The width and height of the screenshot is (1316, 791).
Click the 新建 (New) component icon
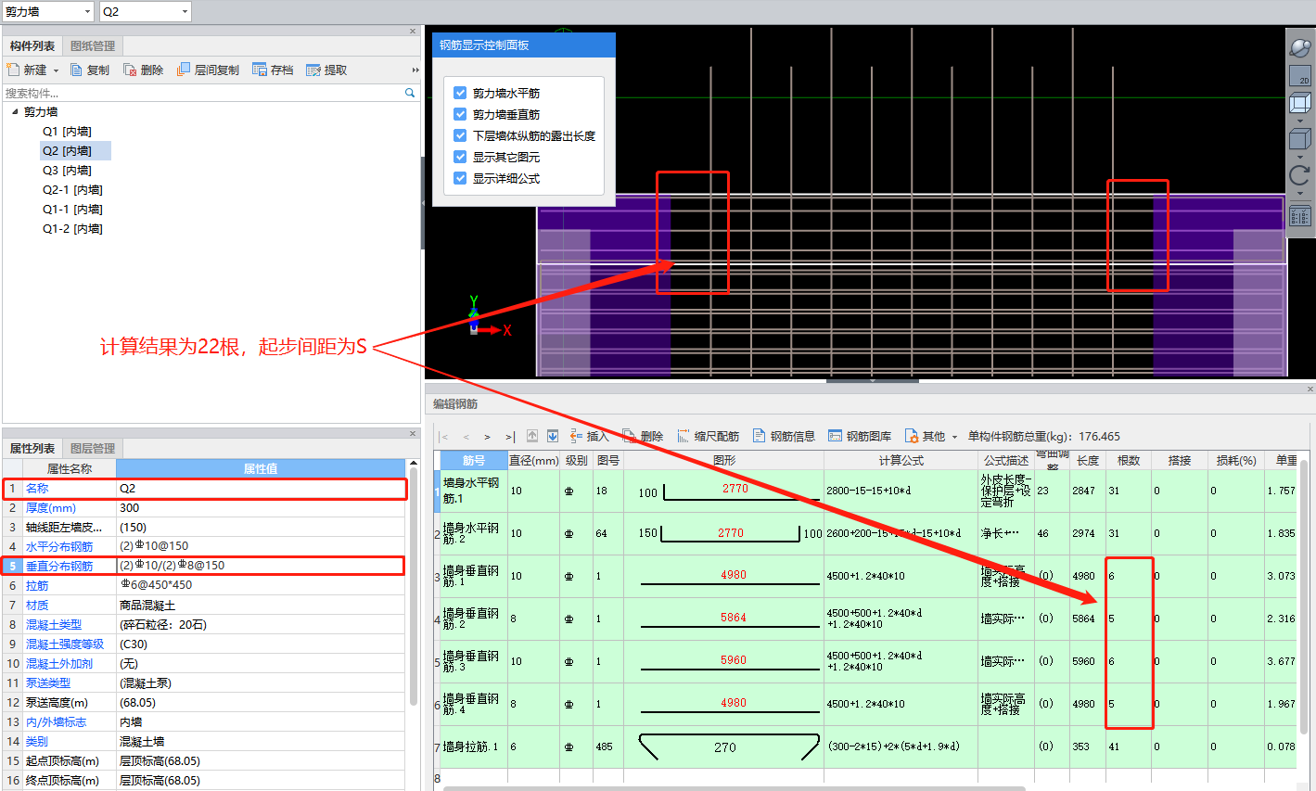(13, 70)
